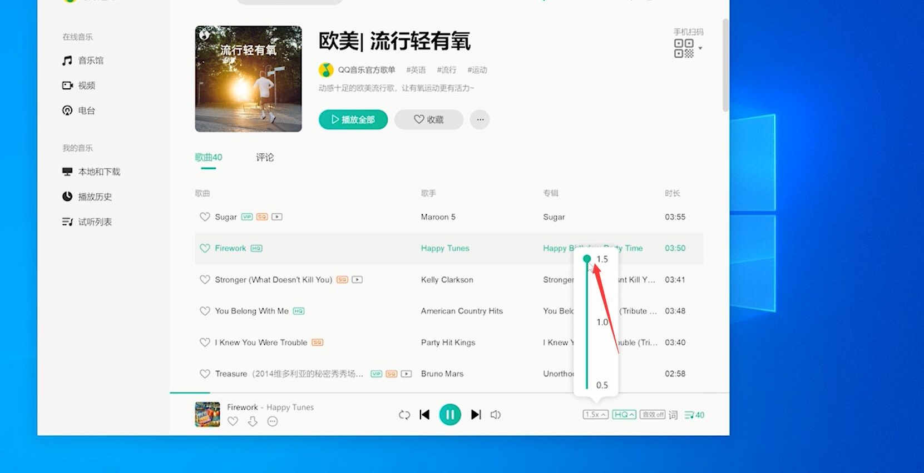Toggle the repeat mode icon
Viewport: 924px width, 473px height.
pyautogui.click(x=404, y=415)
